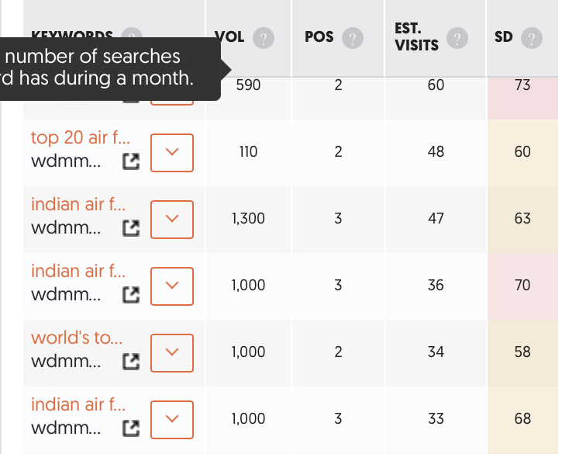Open the top 20 air f... keyword link
This screenshot has width=562, height=454.
[81, 138]
